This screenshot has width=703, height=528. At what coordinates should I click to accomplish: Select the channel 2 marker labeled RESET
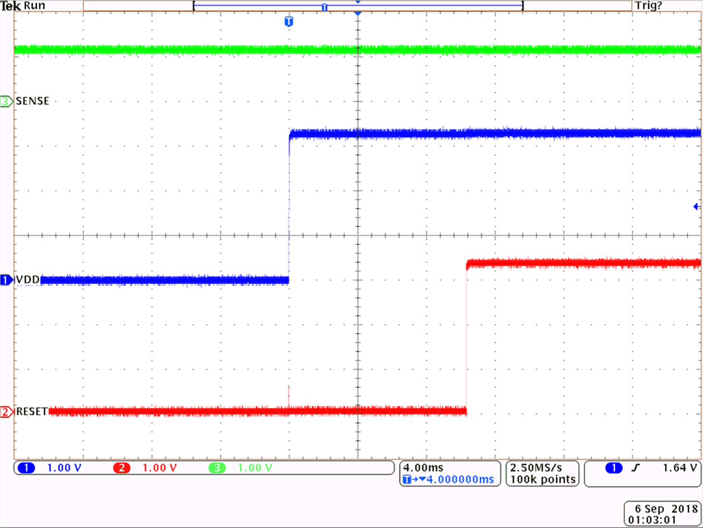[x=6, y=411]
